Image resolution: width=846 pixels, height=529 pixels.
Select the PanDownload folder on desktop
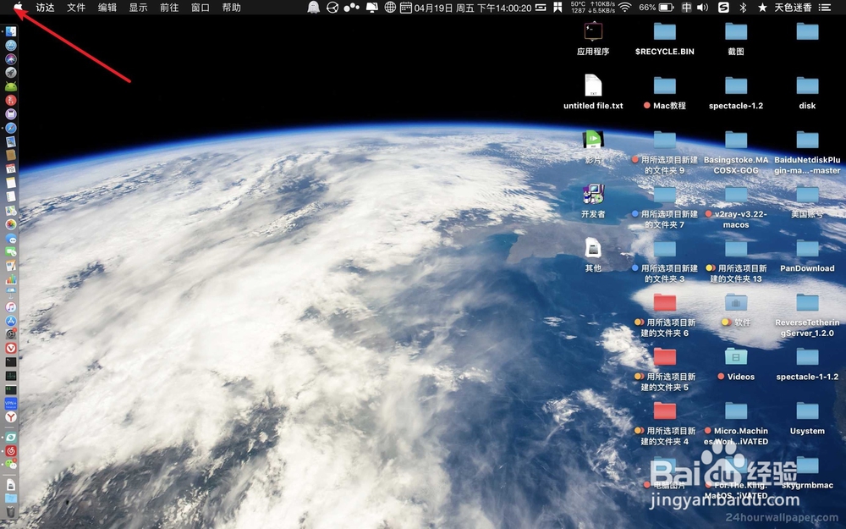point(807,256)
